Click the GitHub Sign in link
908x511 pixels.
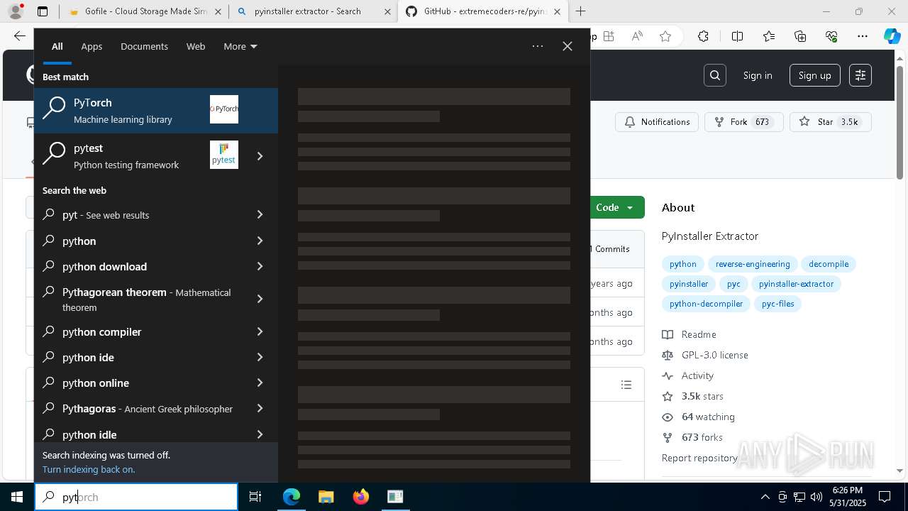pos(758,75)
